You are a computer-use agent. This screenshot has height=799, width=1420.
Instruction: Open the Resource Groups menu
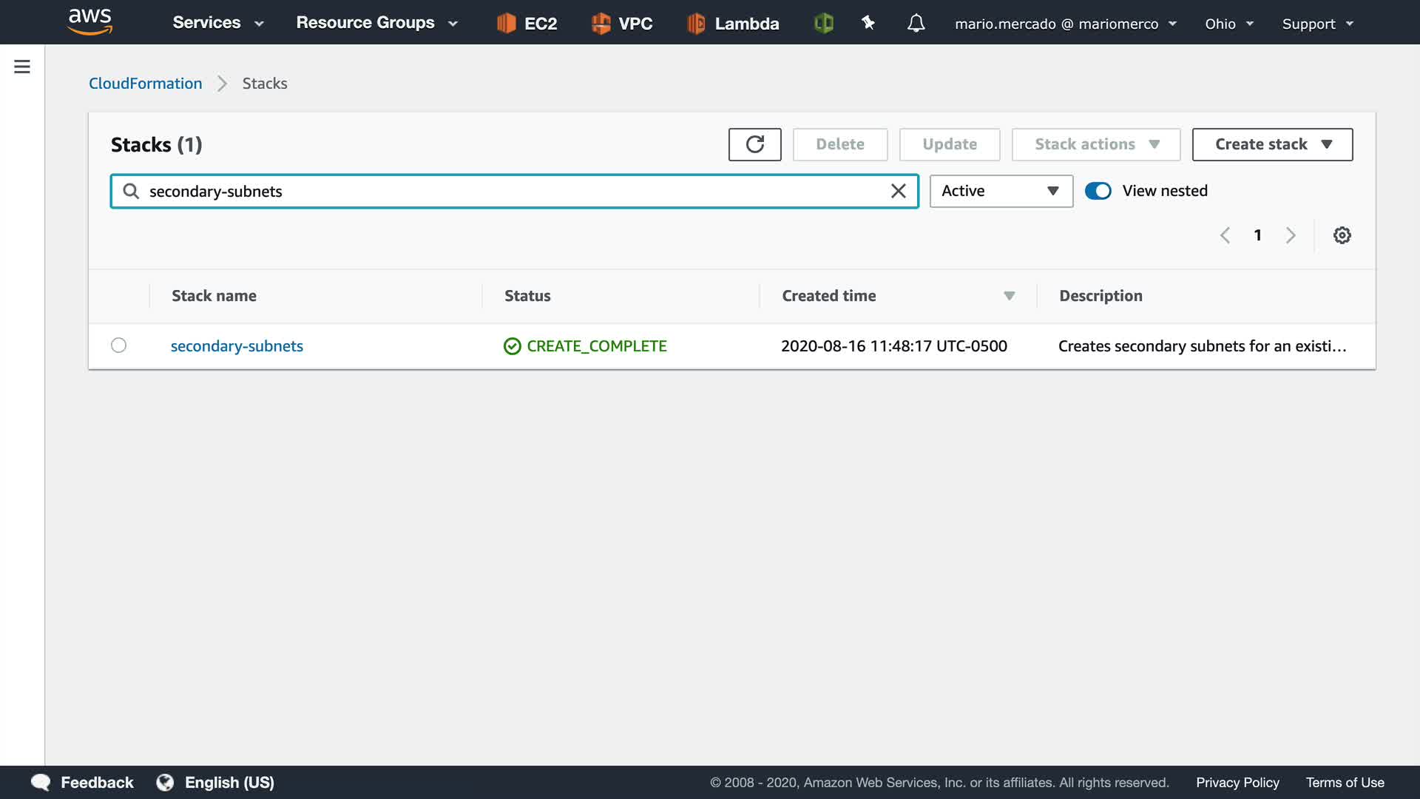tap(376, 23)
